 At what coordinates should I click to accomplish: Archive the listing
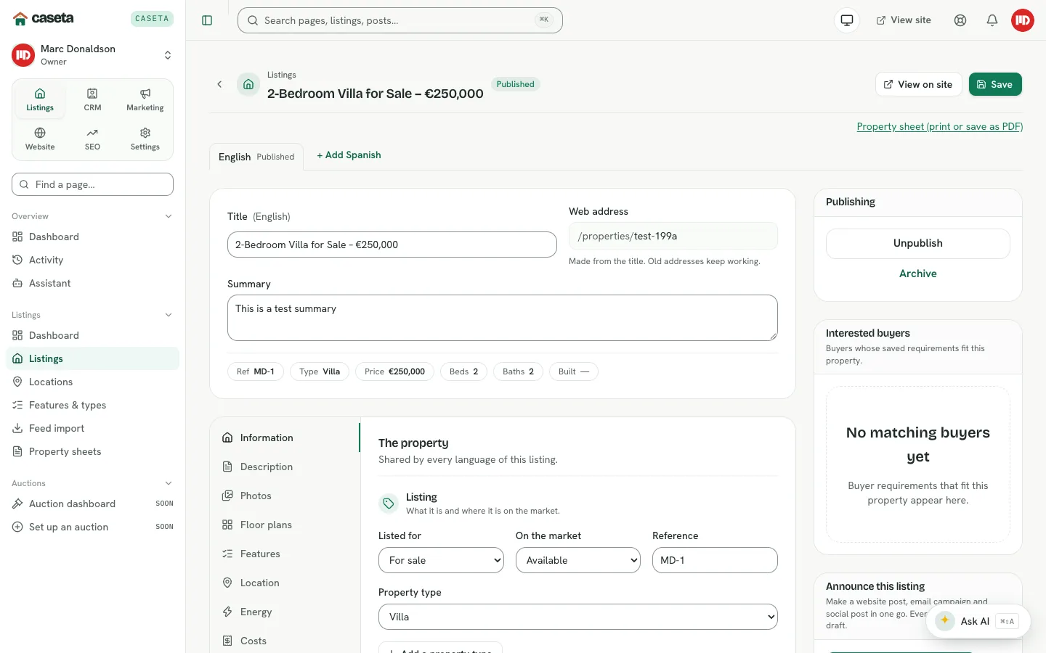pos(918,274)
